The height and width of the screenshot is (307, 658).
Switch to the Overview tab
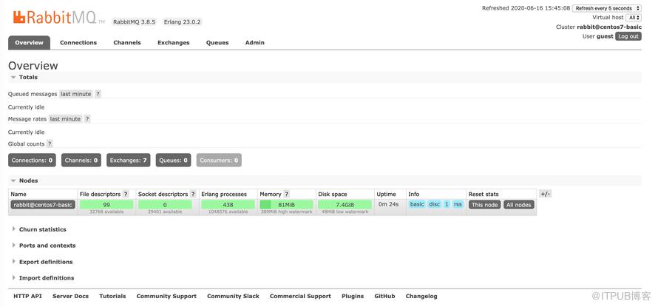(29, 42)
